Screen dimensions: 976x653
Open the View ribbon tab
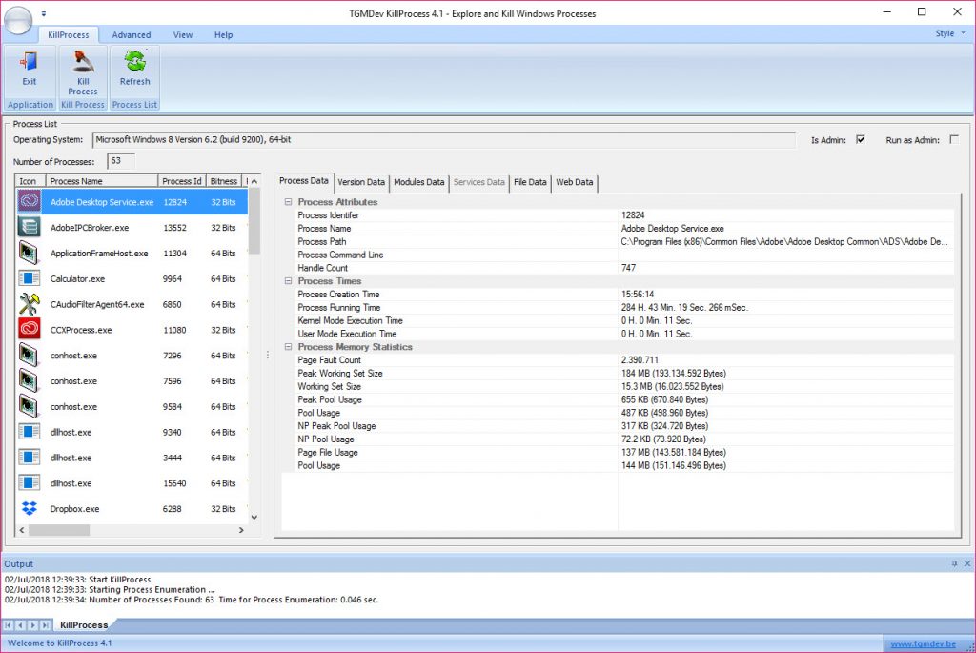tap(182, 35)
